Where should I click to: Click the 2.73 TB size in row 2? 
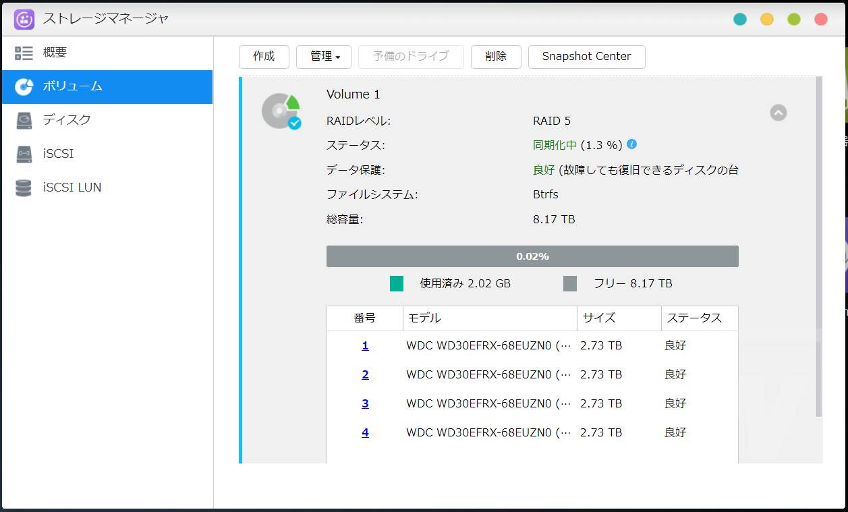[601, 374]
